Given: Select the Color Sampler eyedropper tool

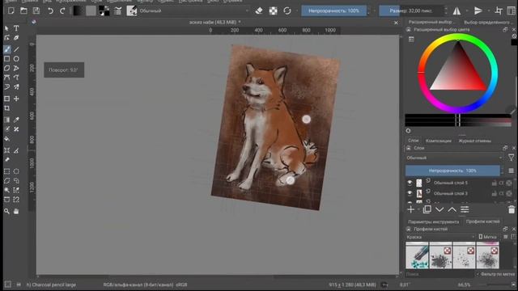Looking at the screenshot, I should tap(16, 120).
